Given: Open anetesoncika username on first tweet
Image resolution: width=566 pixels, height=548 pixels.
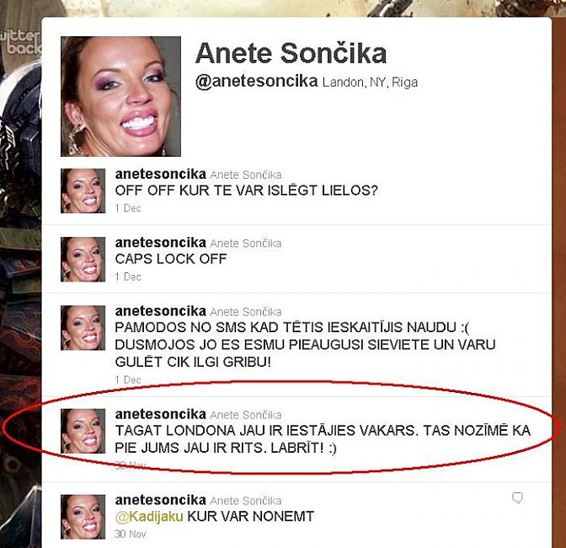Looking at the screenshot, I should point(160,175).
